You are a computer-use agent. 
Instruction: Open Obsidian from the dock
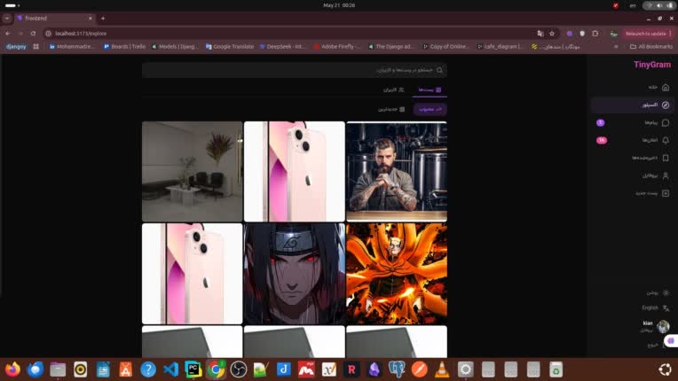(374, 369)
